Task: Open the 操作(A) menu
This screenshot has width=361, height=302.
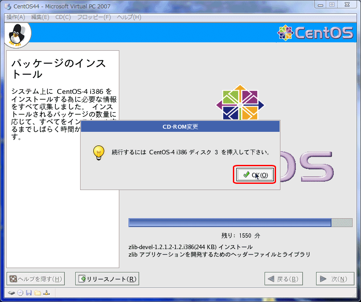Action: coord(16,17)
